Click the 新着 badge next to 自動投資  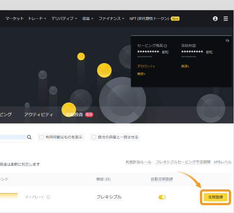89,115
